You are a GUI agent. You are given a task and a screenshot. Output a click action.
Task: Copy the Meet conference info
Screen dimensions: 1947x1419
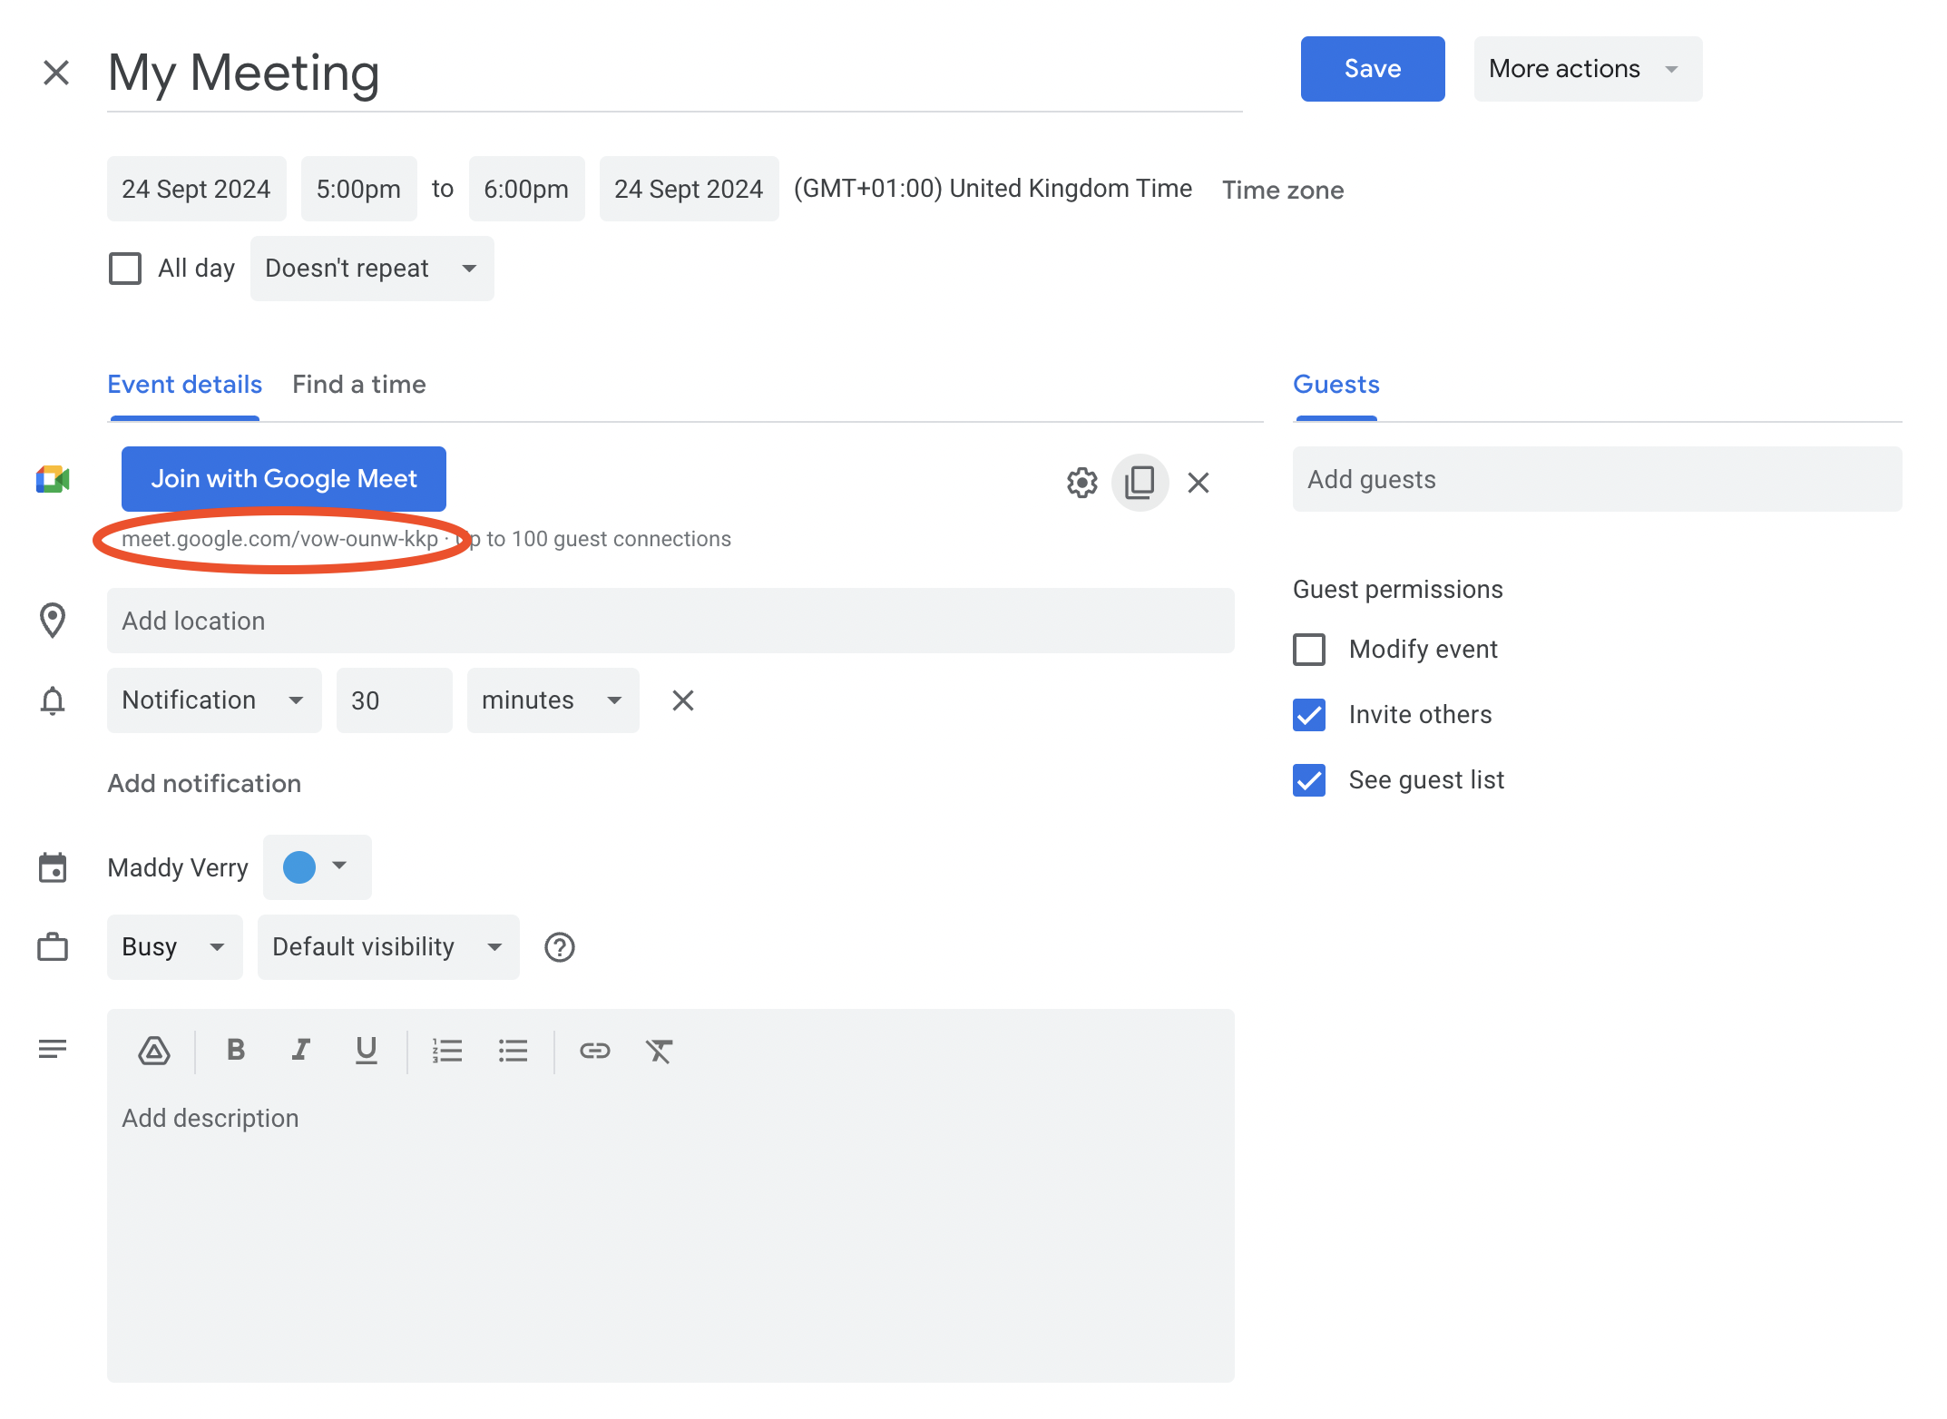point(1140,483)
